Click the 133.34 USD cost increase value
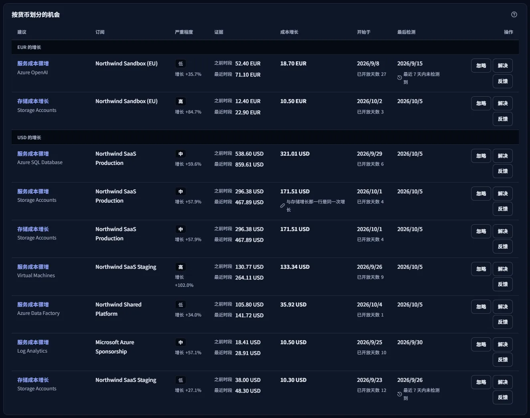 pyautogui.click(x=295, y=267)
